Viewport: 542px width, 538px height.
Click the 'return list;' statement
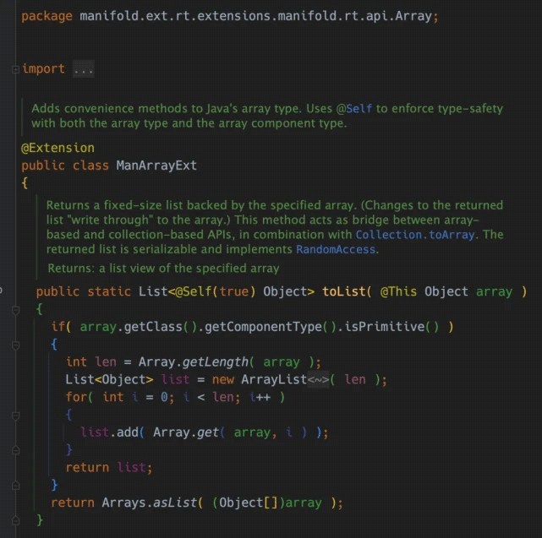point(108,468)
